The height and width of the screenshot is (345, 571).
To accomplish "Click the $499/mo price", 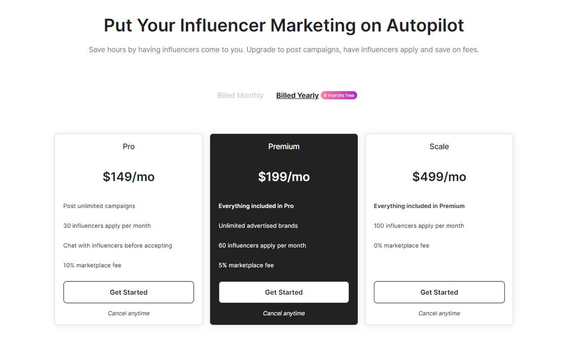I will coord(439,176).
